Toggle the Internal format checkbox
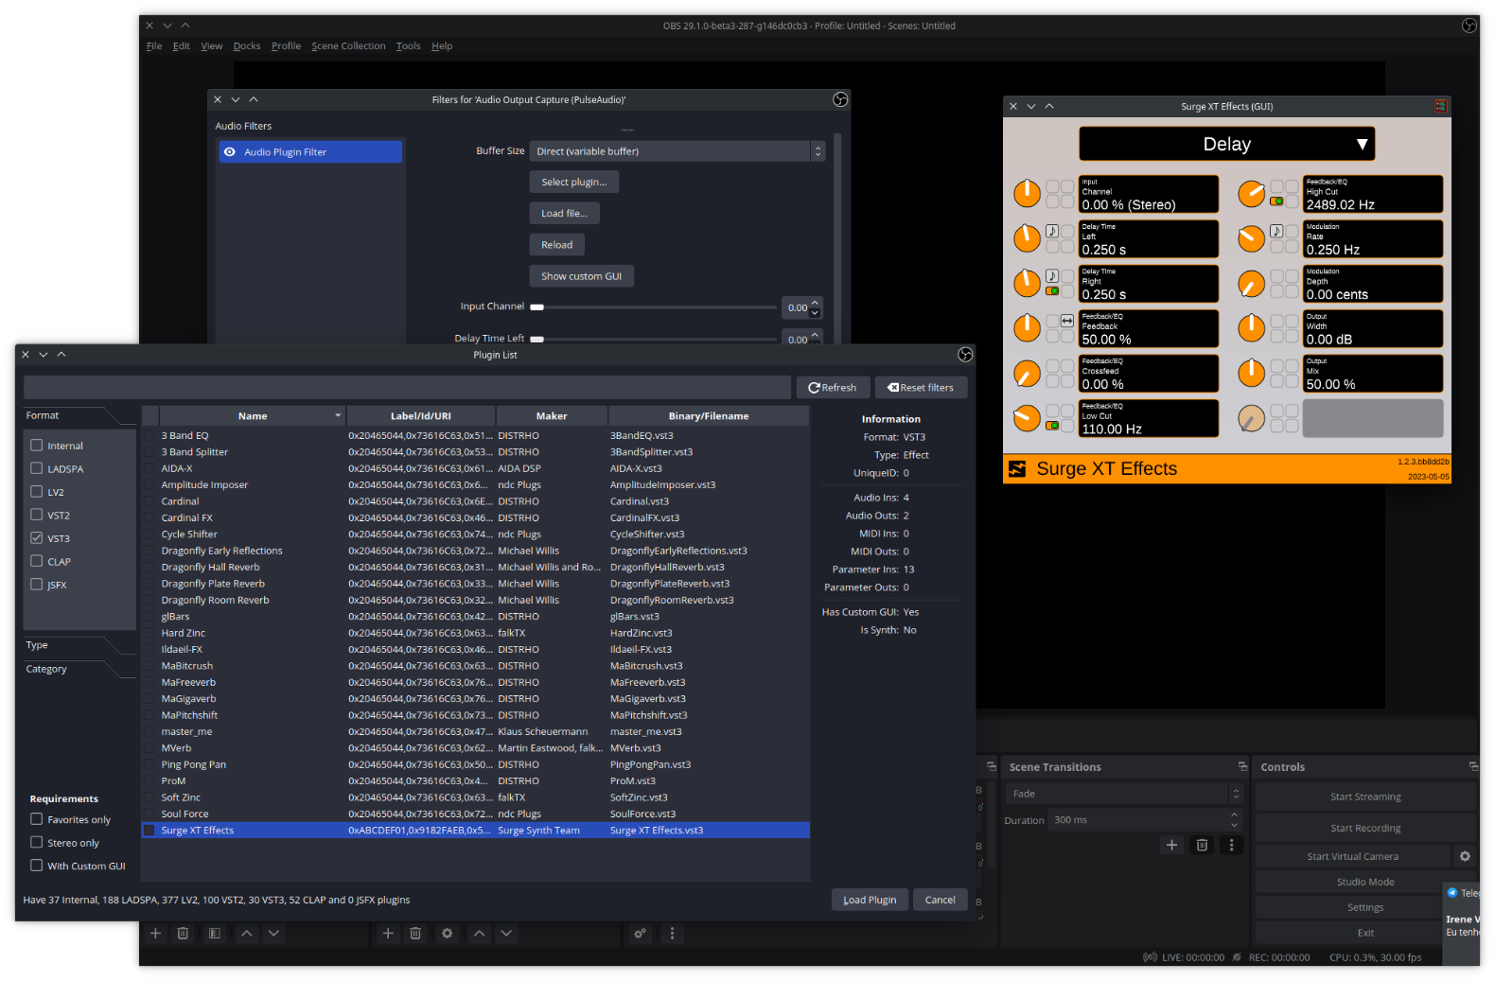The height and width of the screenshot is (981, 1495). [37, 445]
